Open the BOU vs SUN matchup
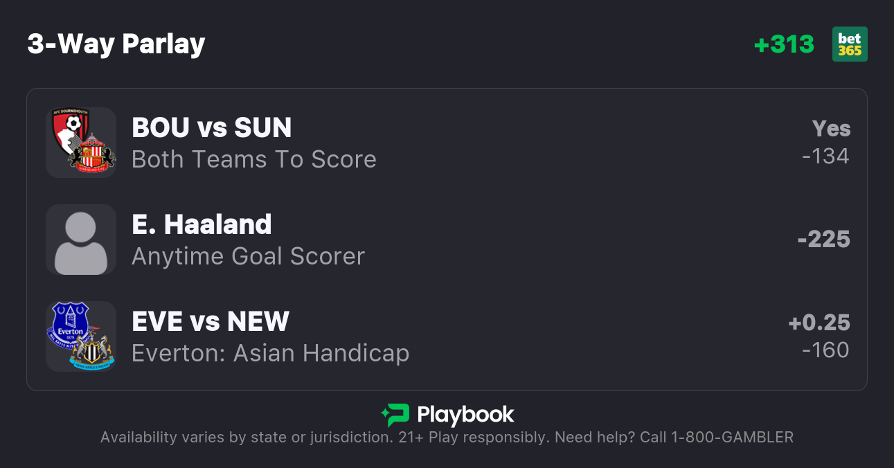The height and width of the screenshot is (468, 894). tap(212, 127)
